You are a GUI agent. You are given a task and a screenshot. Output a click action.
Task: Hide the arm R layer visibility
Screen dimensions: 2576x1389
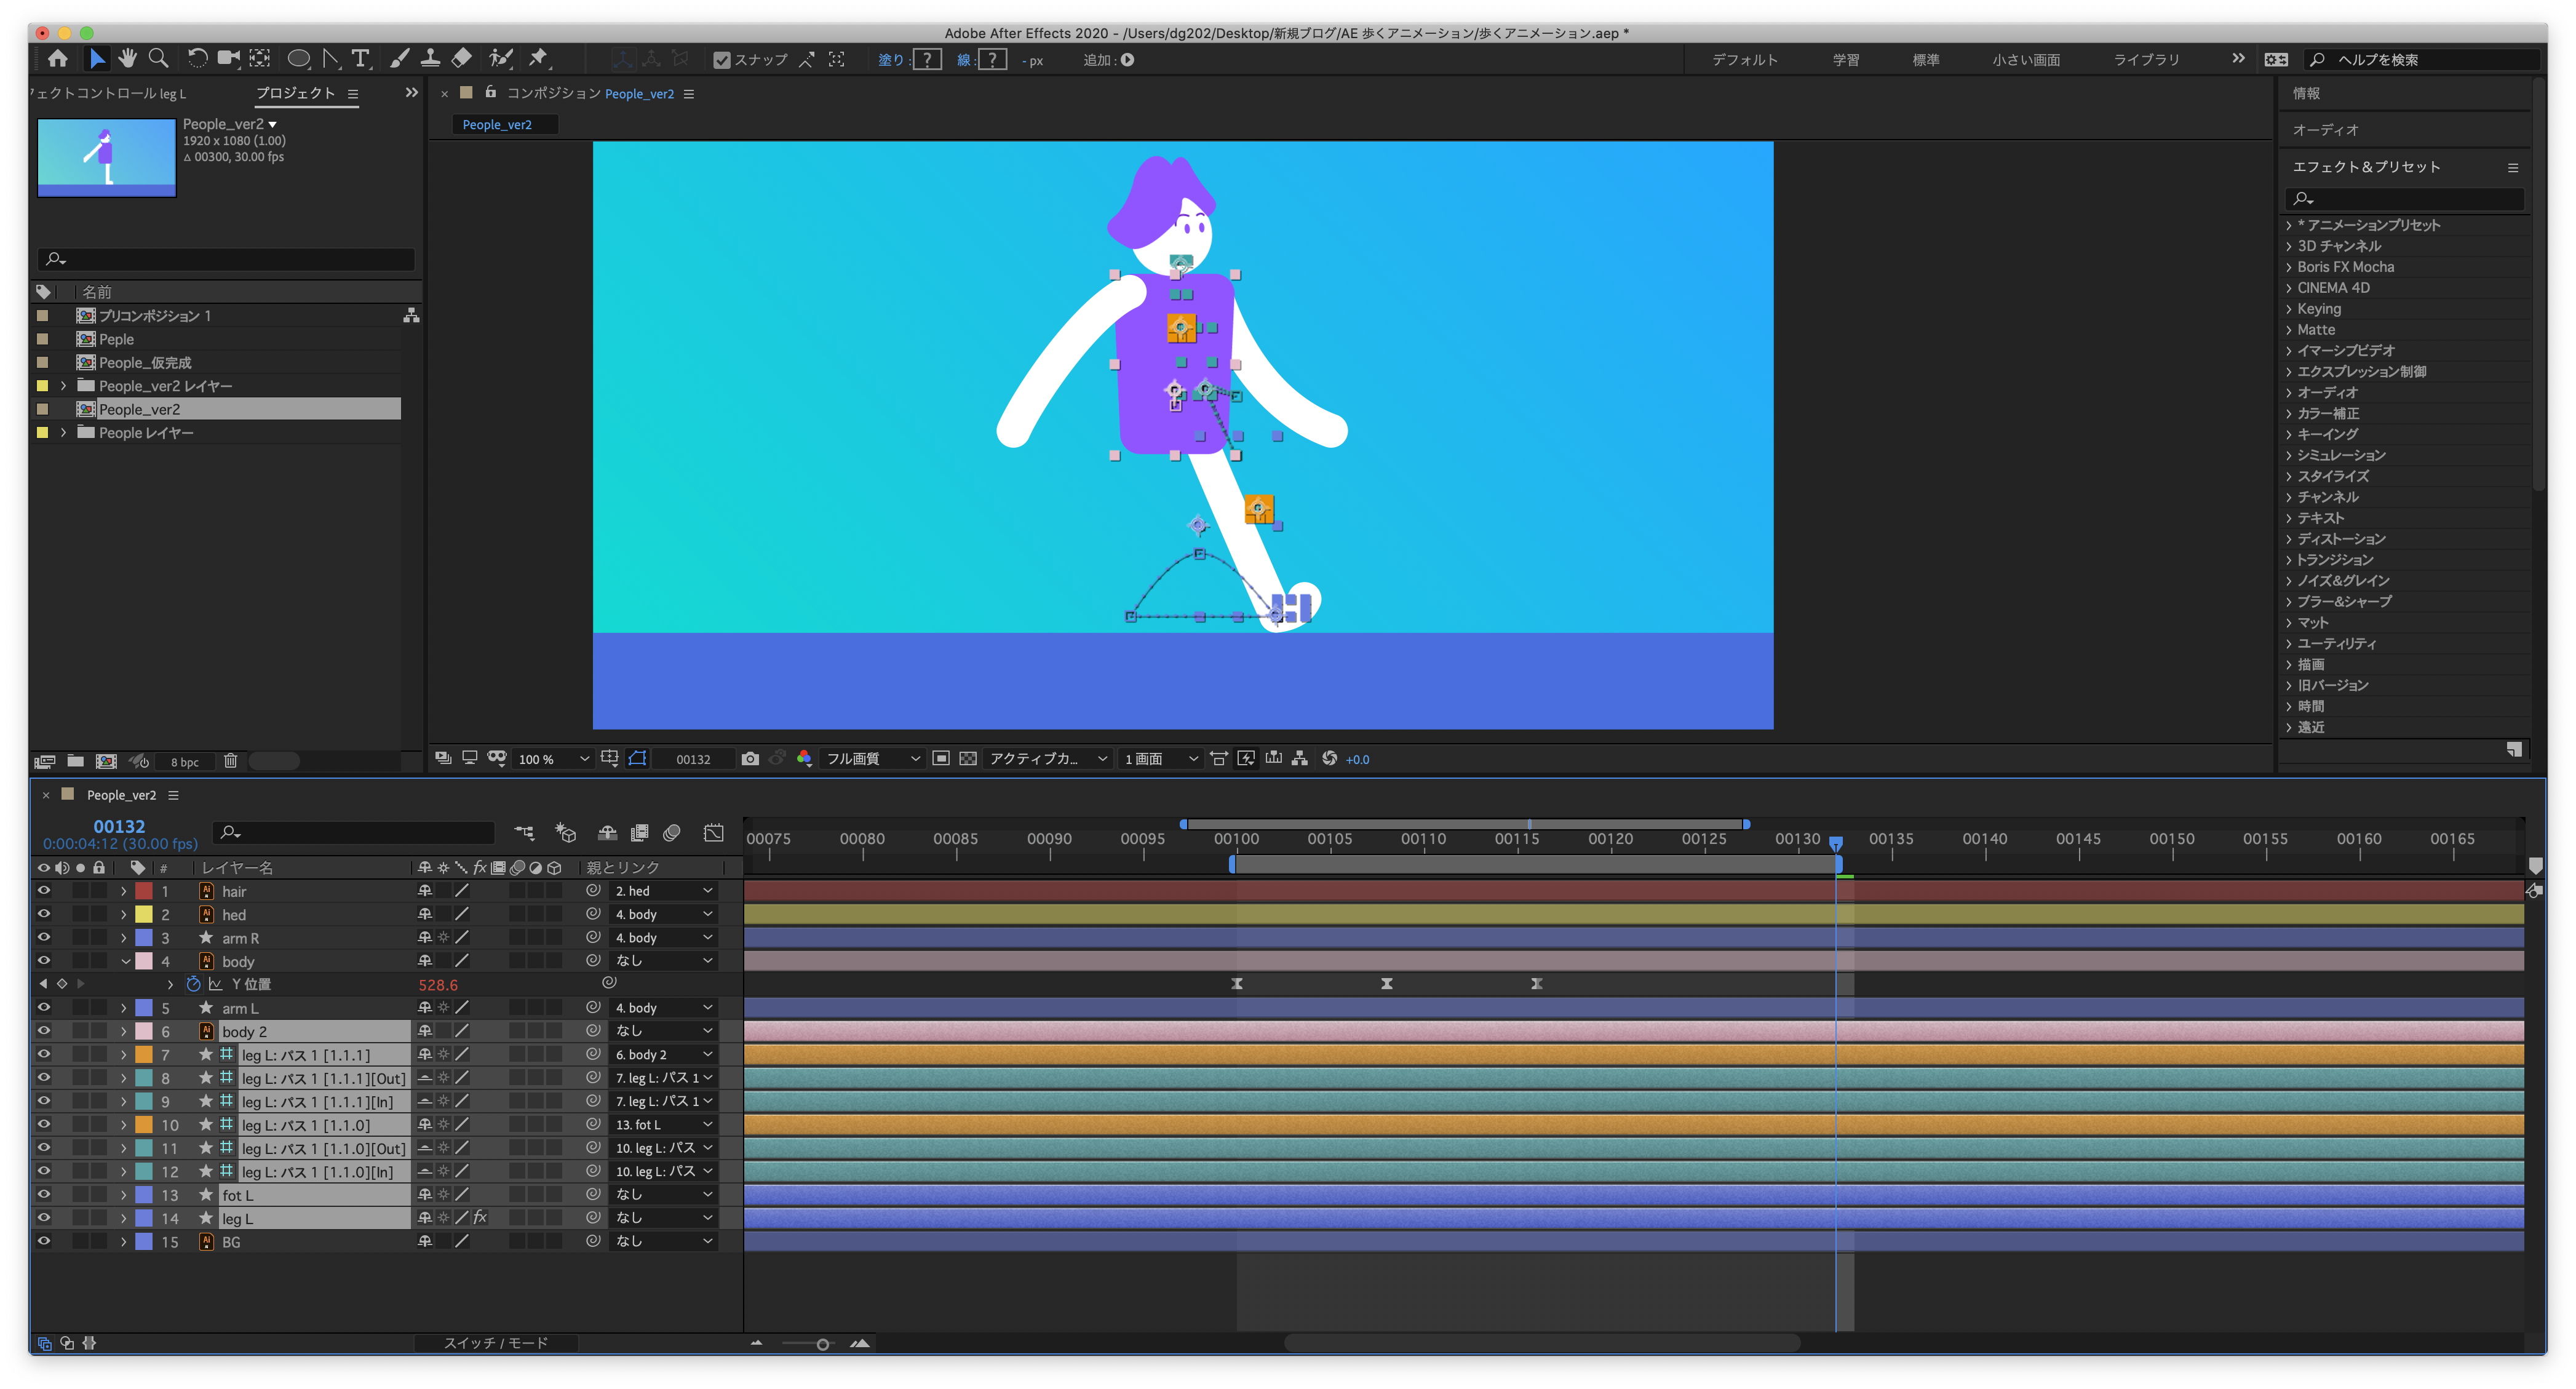pyautogui.click(x=44, y=937)
